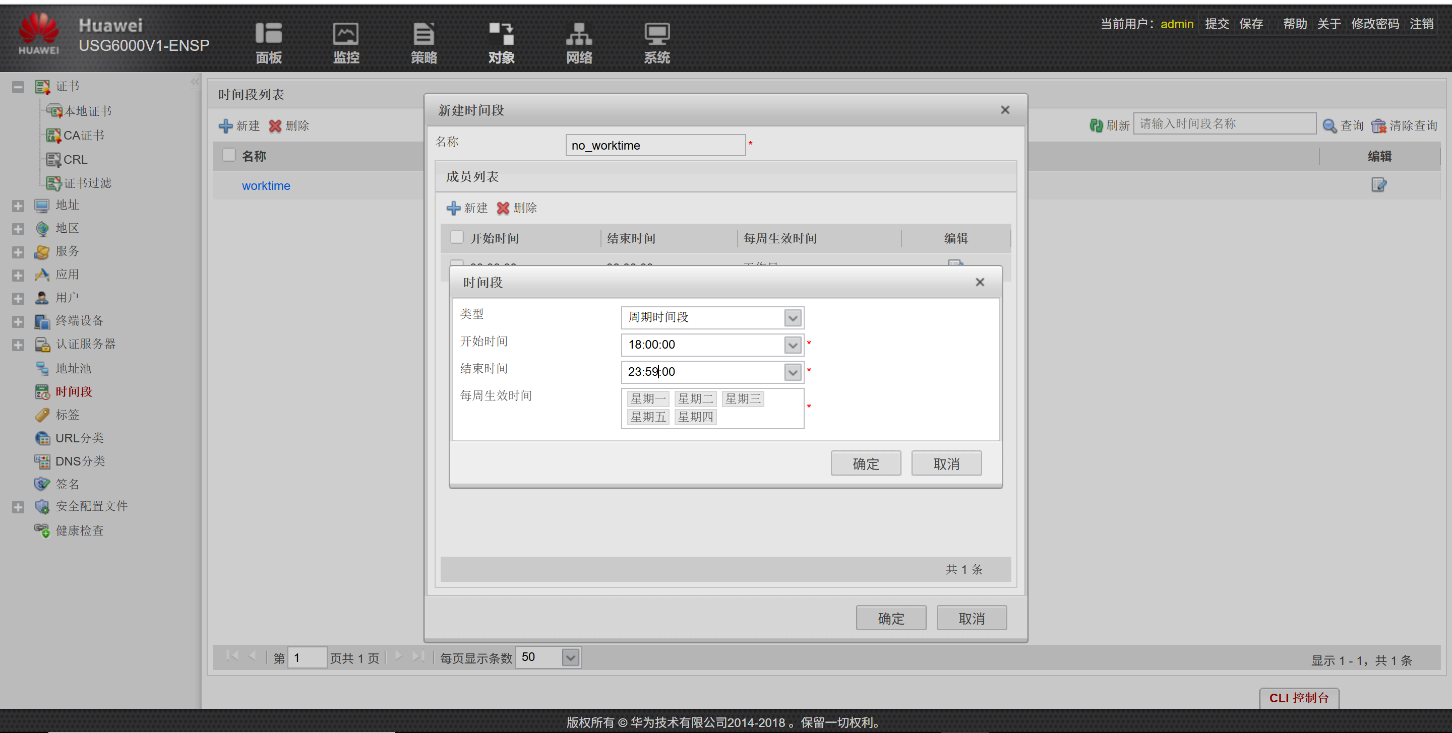Screen dimensions: 1452x733
Task: Refresh the time range list via 刷新 icon
Action: (x=1095, y=125)
